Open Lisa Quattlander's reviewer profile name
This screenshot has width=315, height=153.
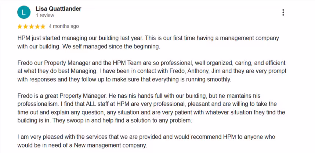pyautogui.click(x=58, y=9)
